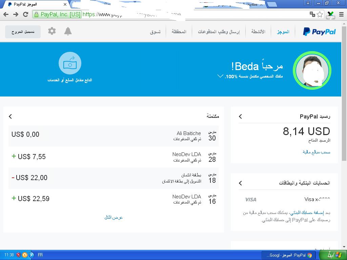Screen dimensions: 347x260
Task: Go forward using the browser forward arrow
Action: (x=16, y=14)
